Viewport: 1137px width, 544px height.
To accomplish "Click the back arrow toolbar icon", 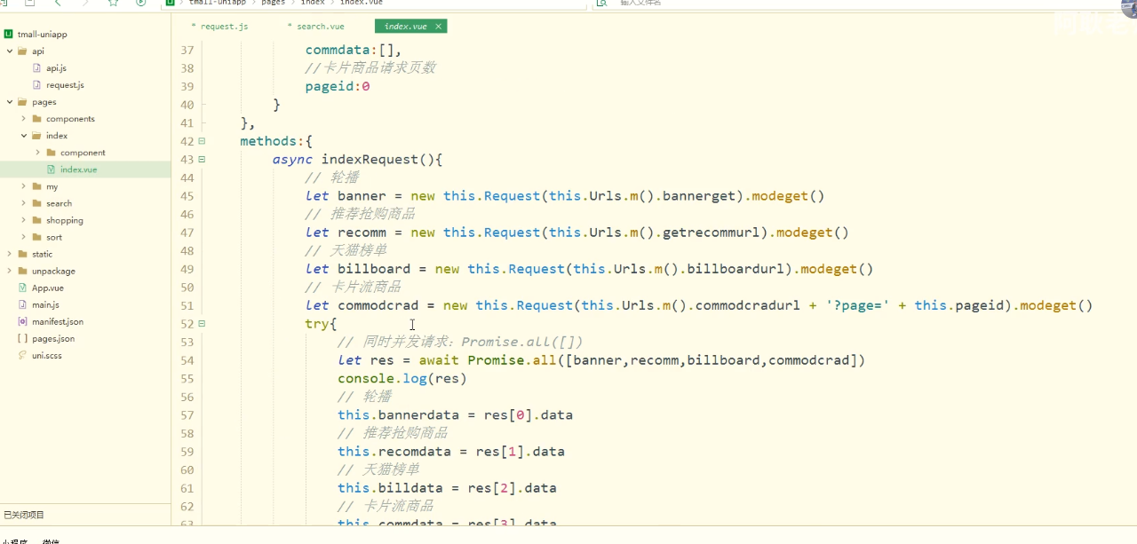I will 58,3.
